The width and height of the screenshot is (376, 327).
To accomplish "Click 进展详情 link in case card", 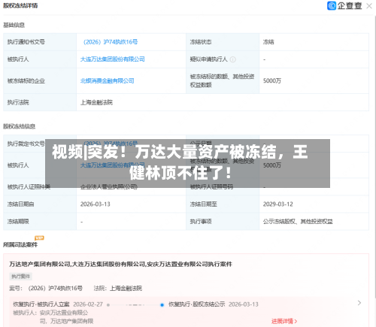I will (284, 321).
